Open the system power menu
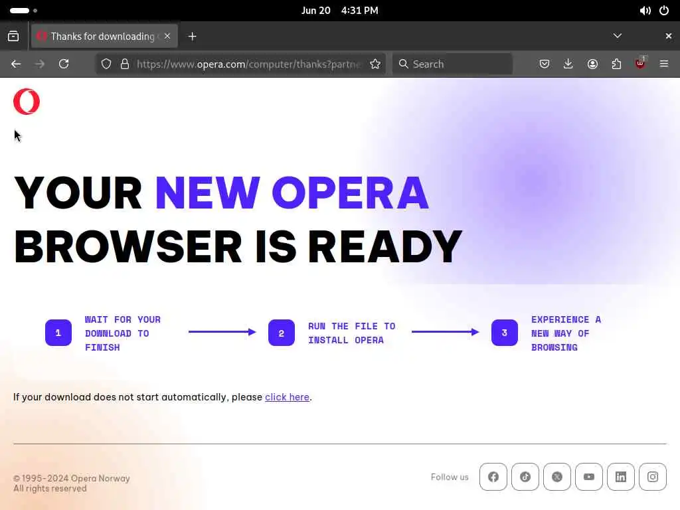The width and height of the screenshot is (680, 510). 664,11
